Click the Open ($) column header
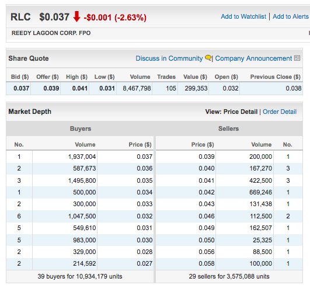Image resolution: width=310 pixels, height=292 pixels. (227, 77)
